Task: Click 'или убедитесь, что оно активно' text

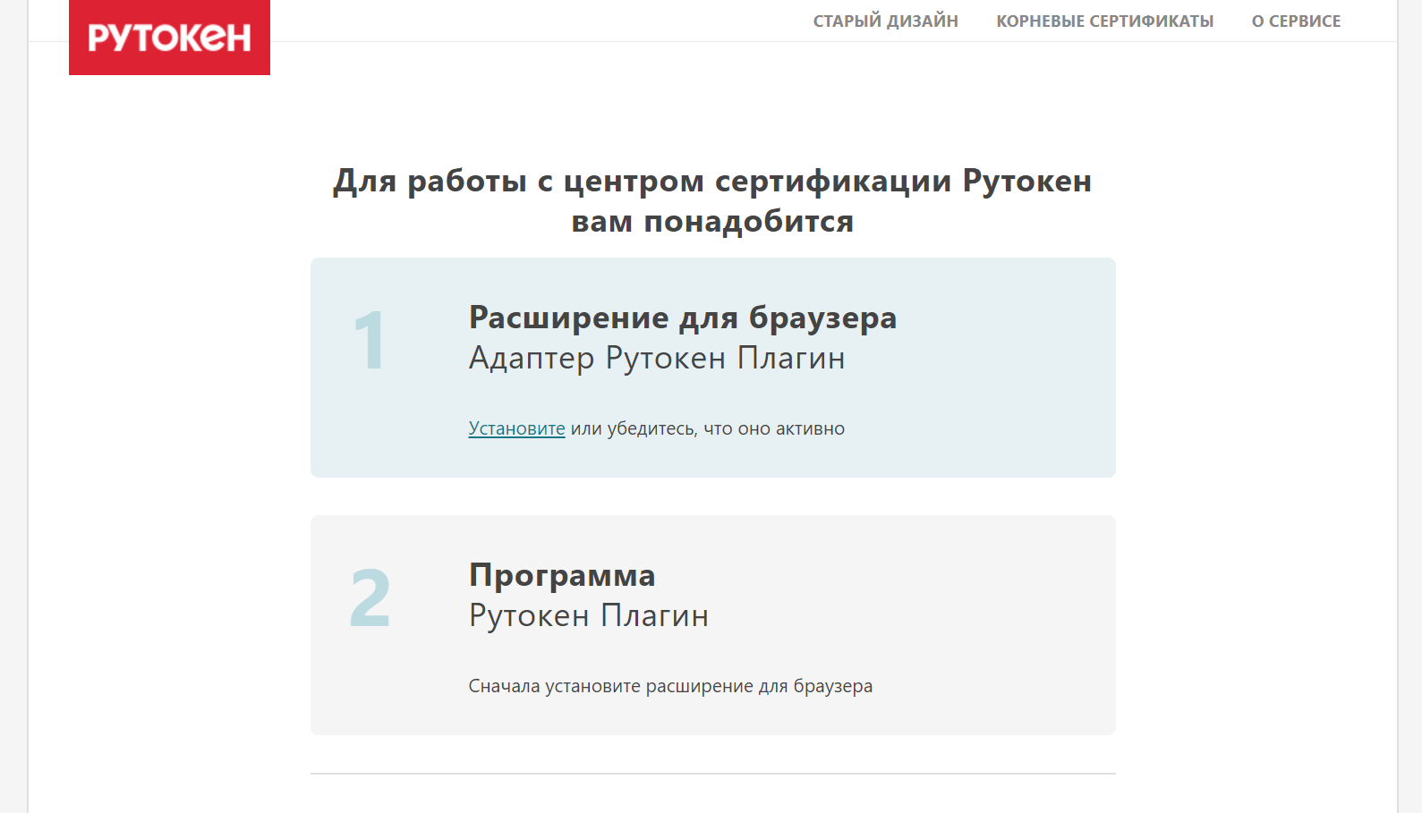Action: tap(708, 428)
